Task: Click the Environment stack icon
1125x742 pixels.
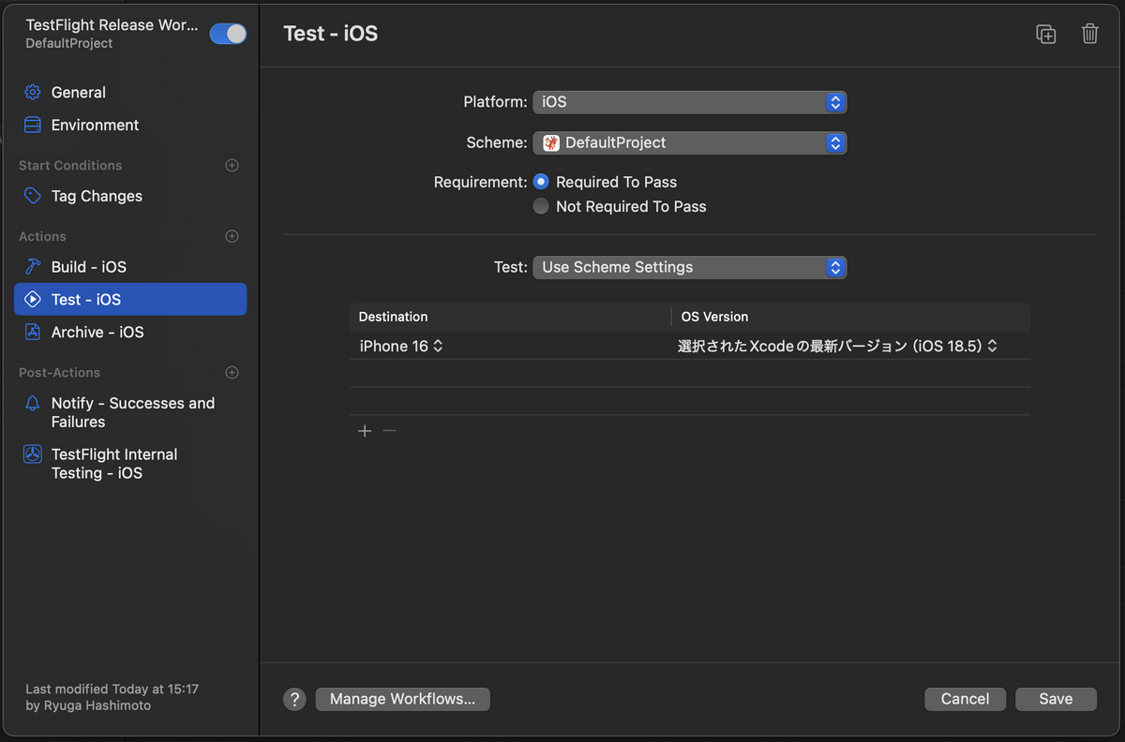Action: point(33,126)
